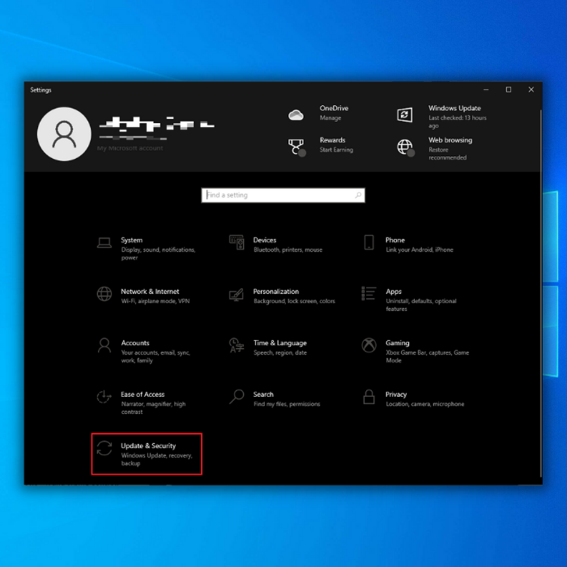The width and height of the screenshot is (567, 567).
Task: Click the Privacy padlock icon
Action: click(369, 397)
